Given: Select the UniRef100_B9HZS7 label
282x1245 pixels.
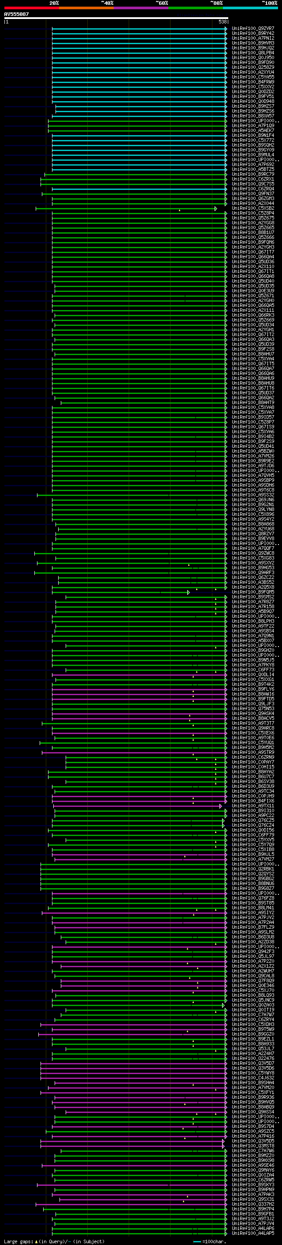Looking at the screenshot, I should click(253, 106).
